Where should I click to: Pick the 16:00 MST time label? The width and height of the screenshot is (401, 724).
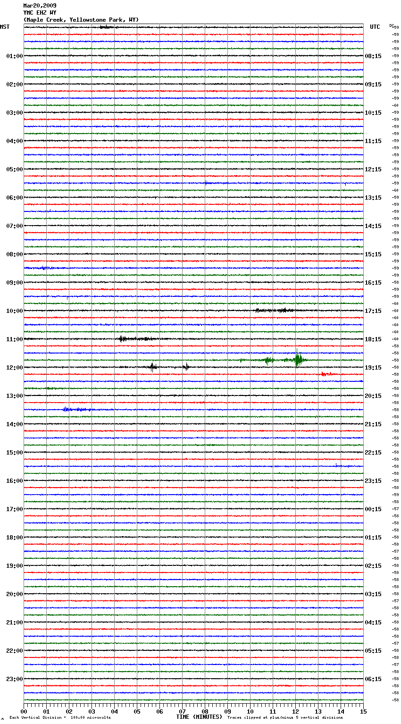(x=15, y=481)
